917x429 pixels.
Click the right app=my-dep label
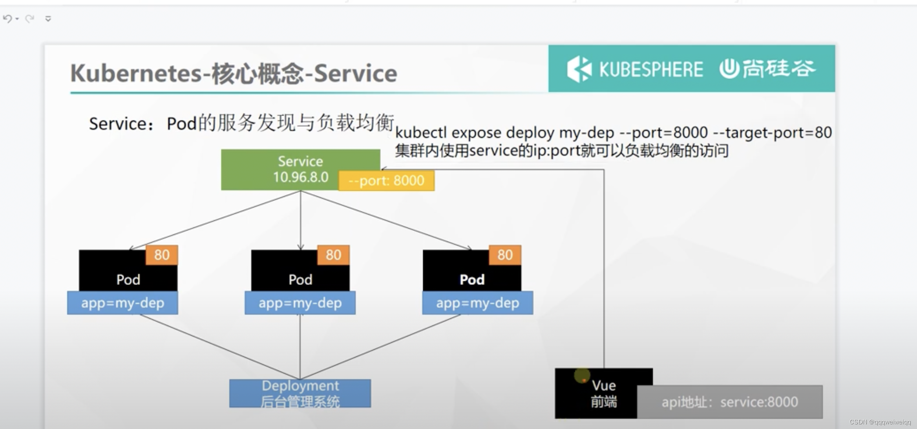[x=477, y=303]
